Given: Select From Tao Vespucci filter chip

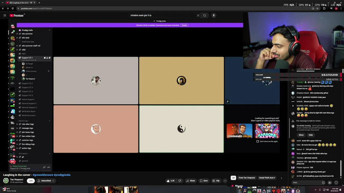Looking at the screenshot, I should click(x=247, y=178).
